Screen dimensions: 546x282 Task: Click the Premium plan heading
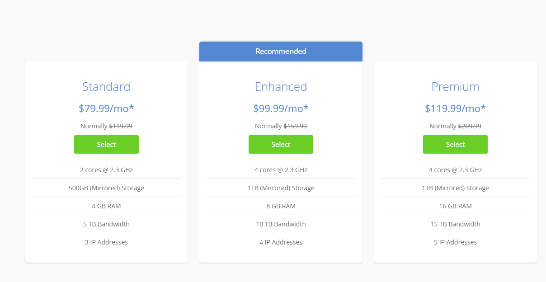pyautogui.click(x=455, y=87)
